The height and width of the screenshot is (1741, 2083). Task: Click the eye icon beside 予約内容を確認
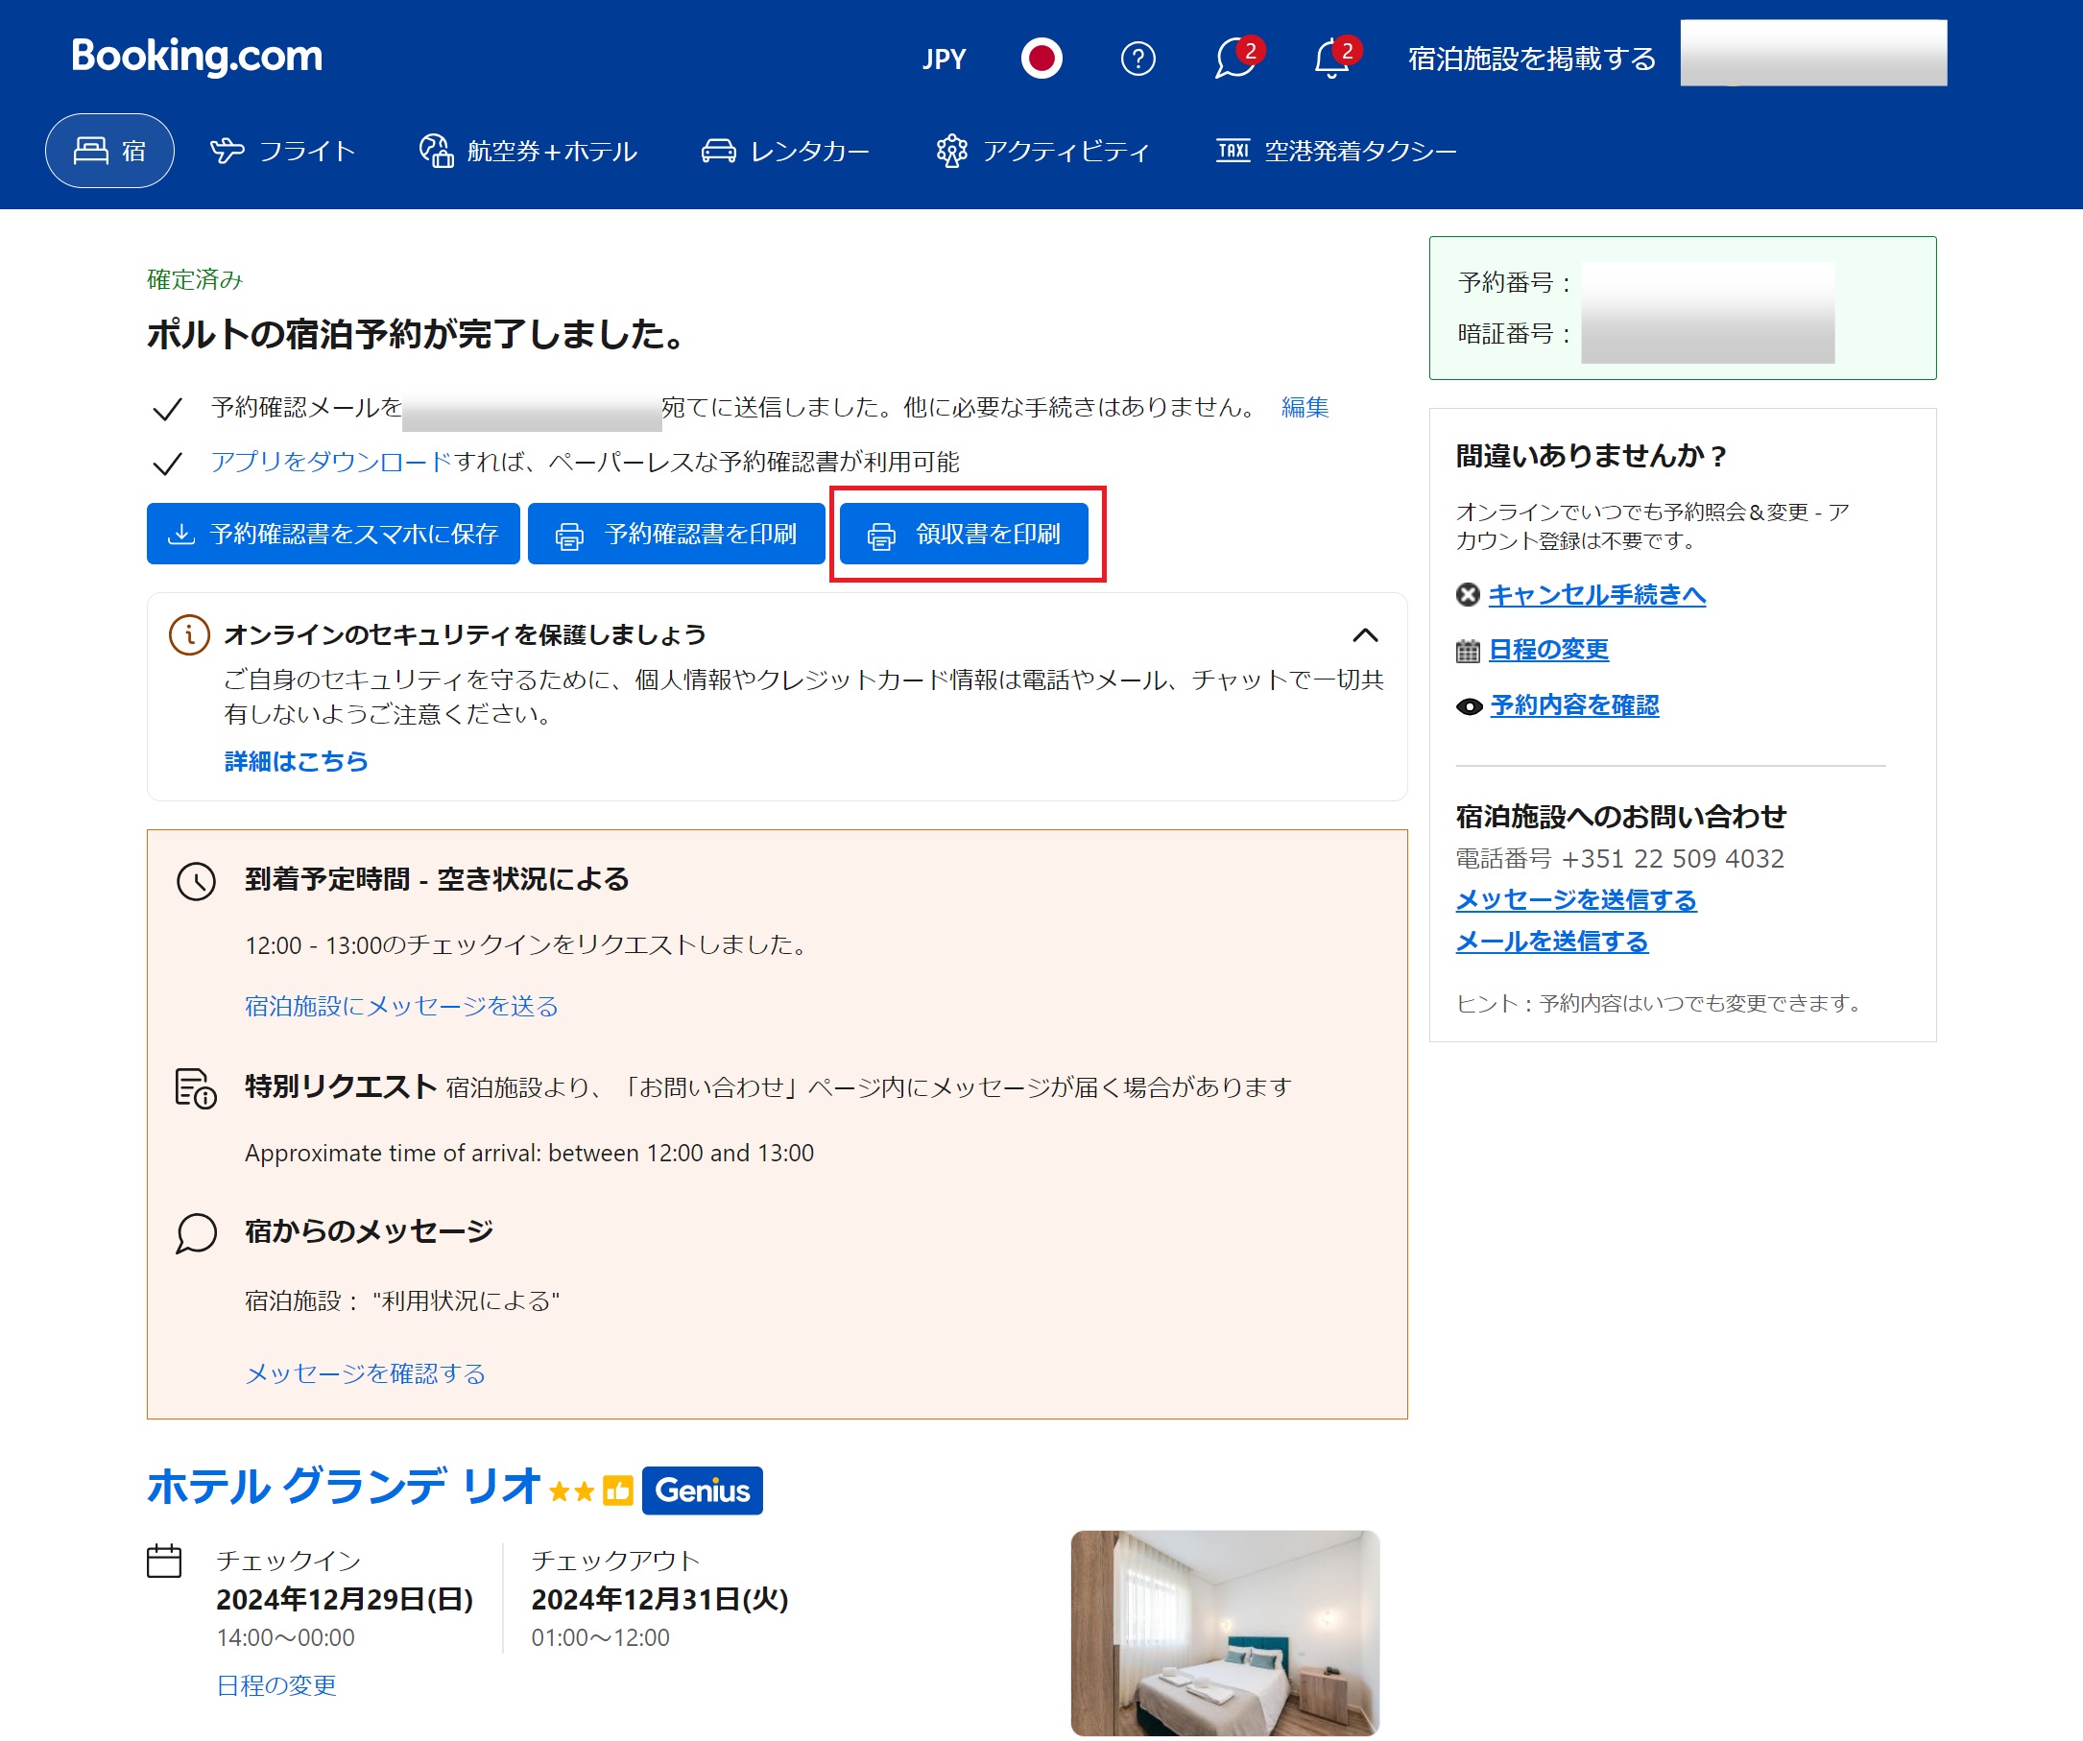pos(1469,706)
